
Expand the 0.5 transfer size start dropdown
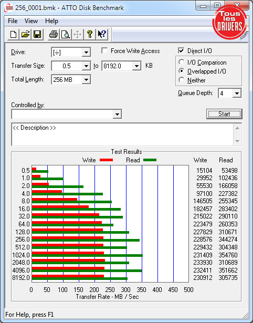coord(86,66)
